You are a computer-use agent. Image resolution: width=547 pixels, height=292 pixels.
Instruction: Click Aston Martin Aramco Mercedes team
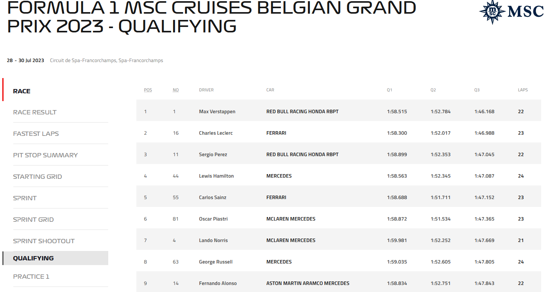pos(307,283)
